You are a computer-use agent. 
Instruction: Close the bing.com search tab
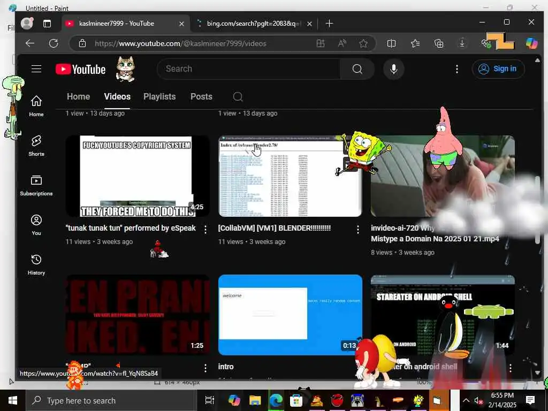[x=309, y=24]
